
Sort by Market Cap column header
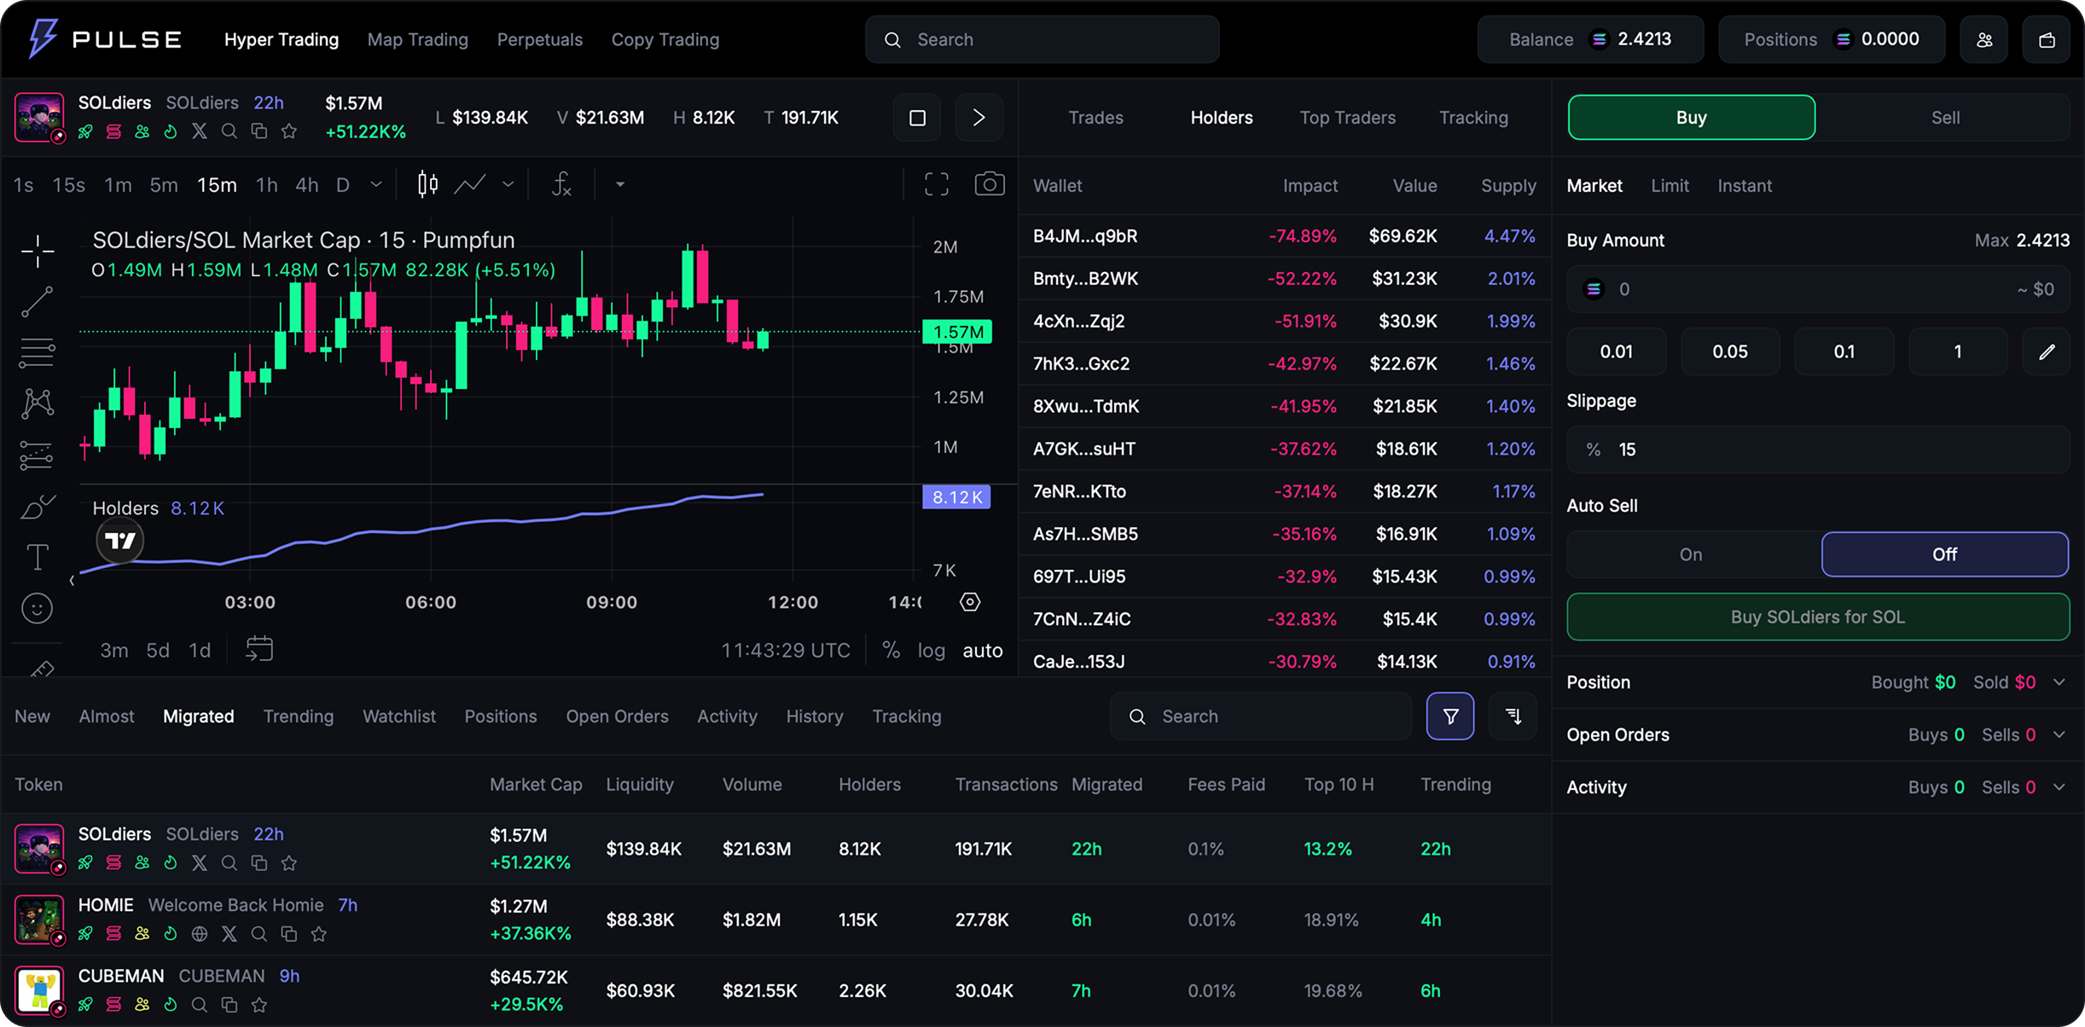pos(536,785)
